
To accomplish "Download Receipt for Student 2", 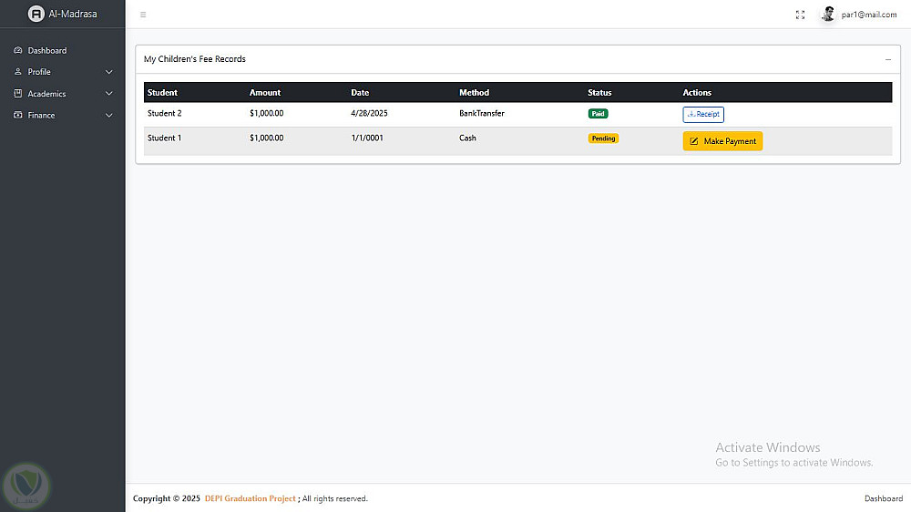I will point(703,115).
